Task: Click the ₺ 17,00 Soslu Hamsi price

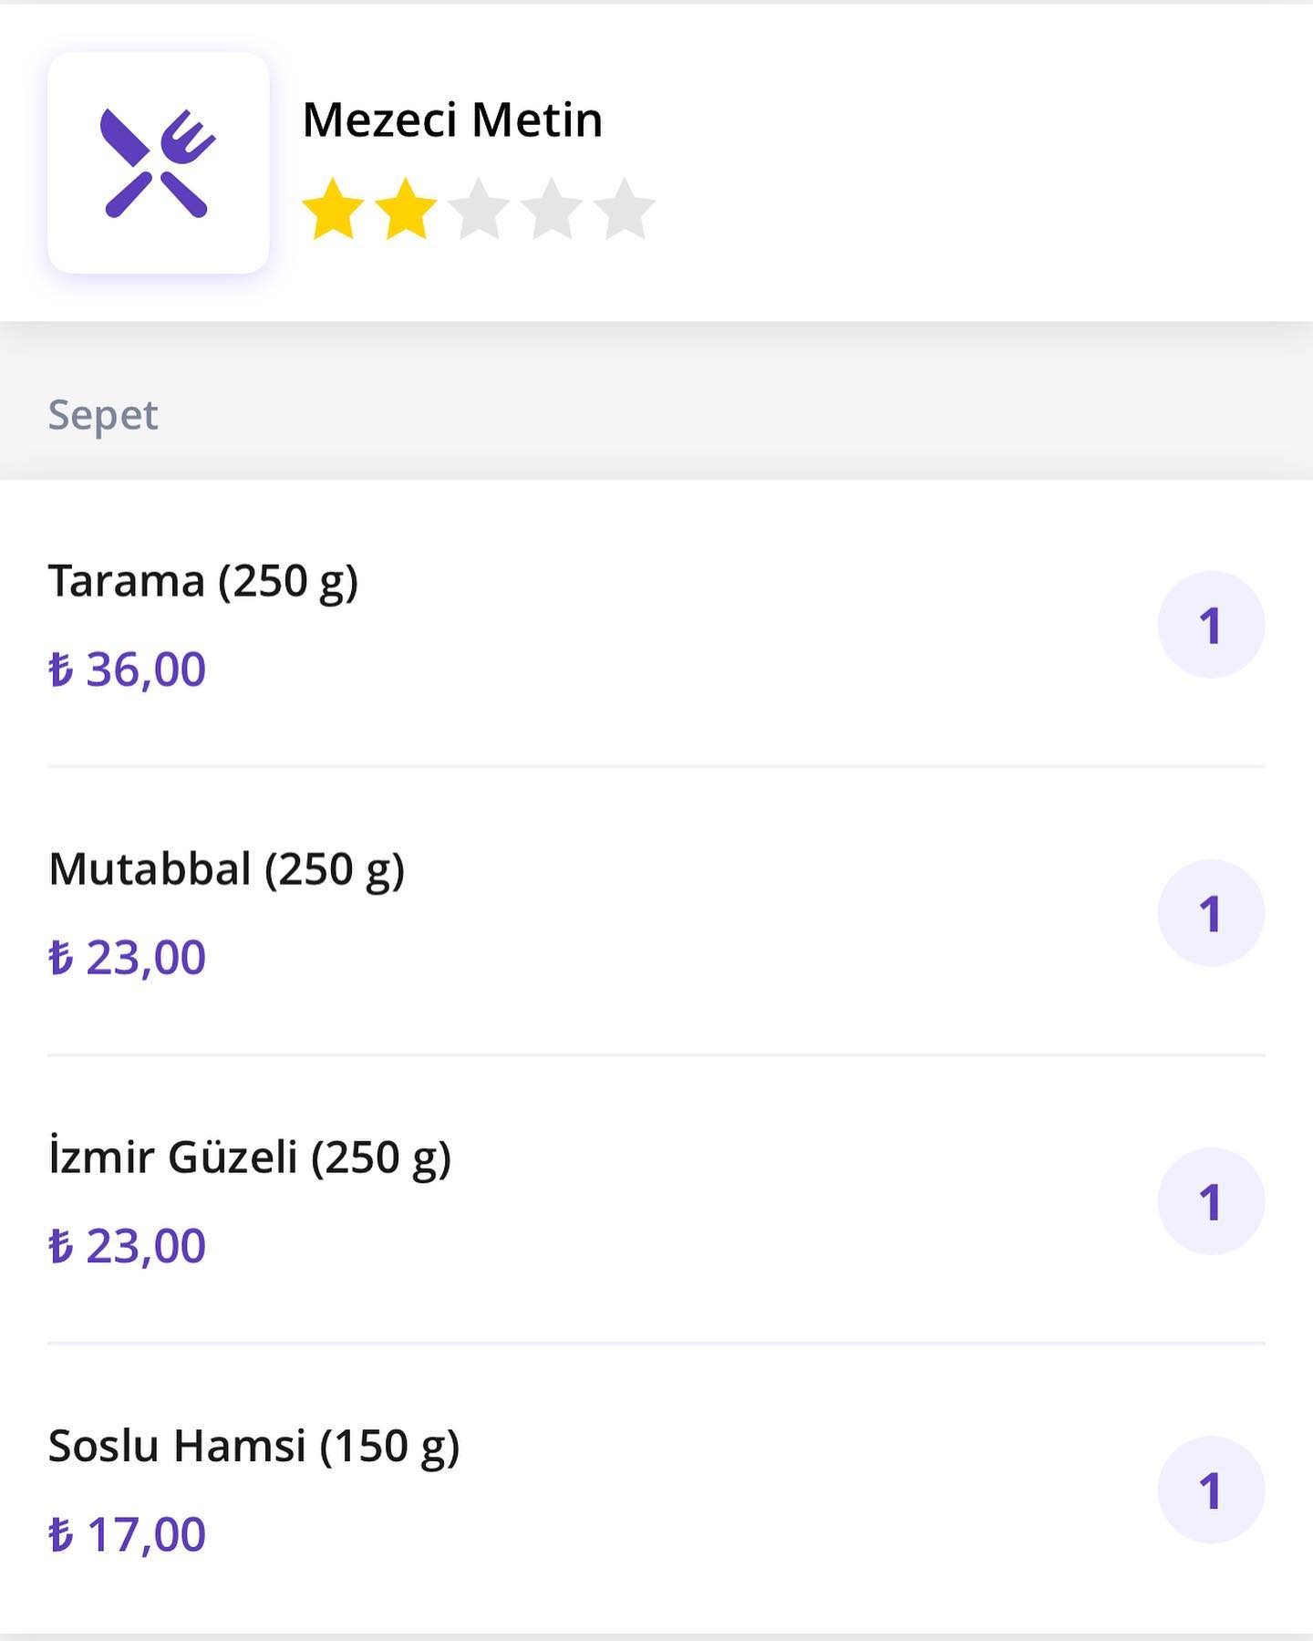Action: tap(127, 1534)
